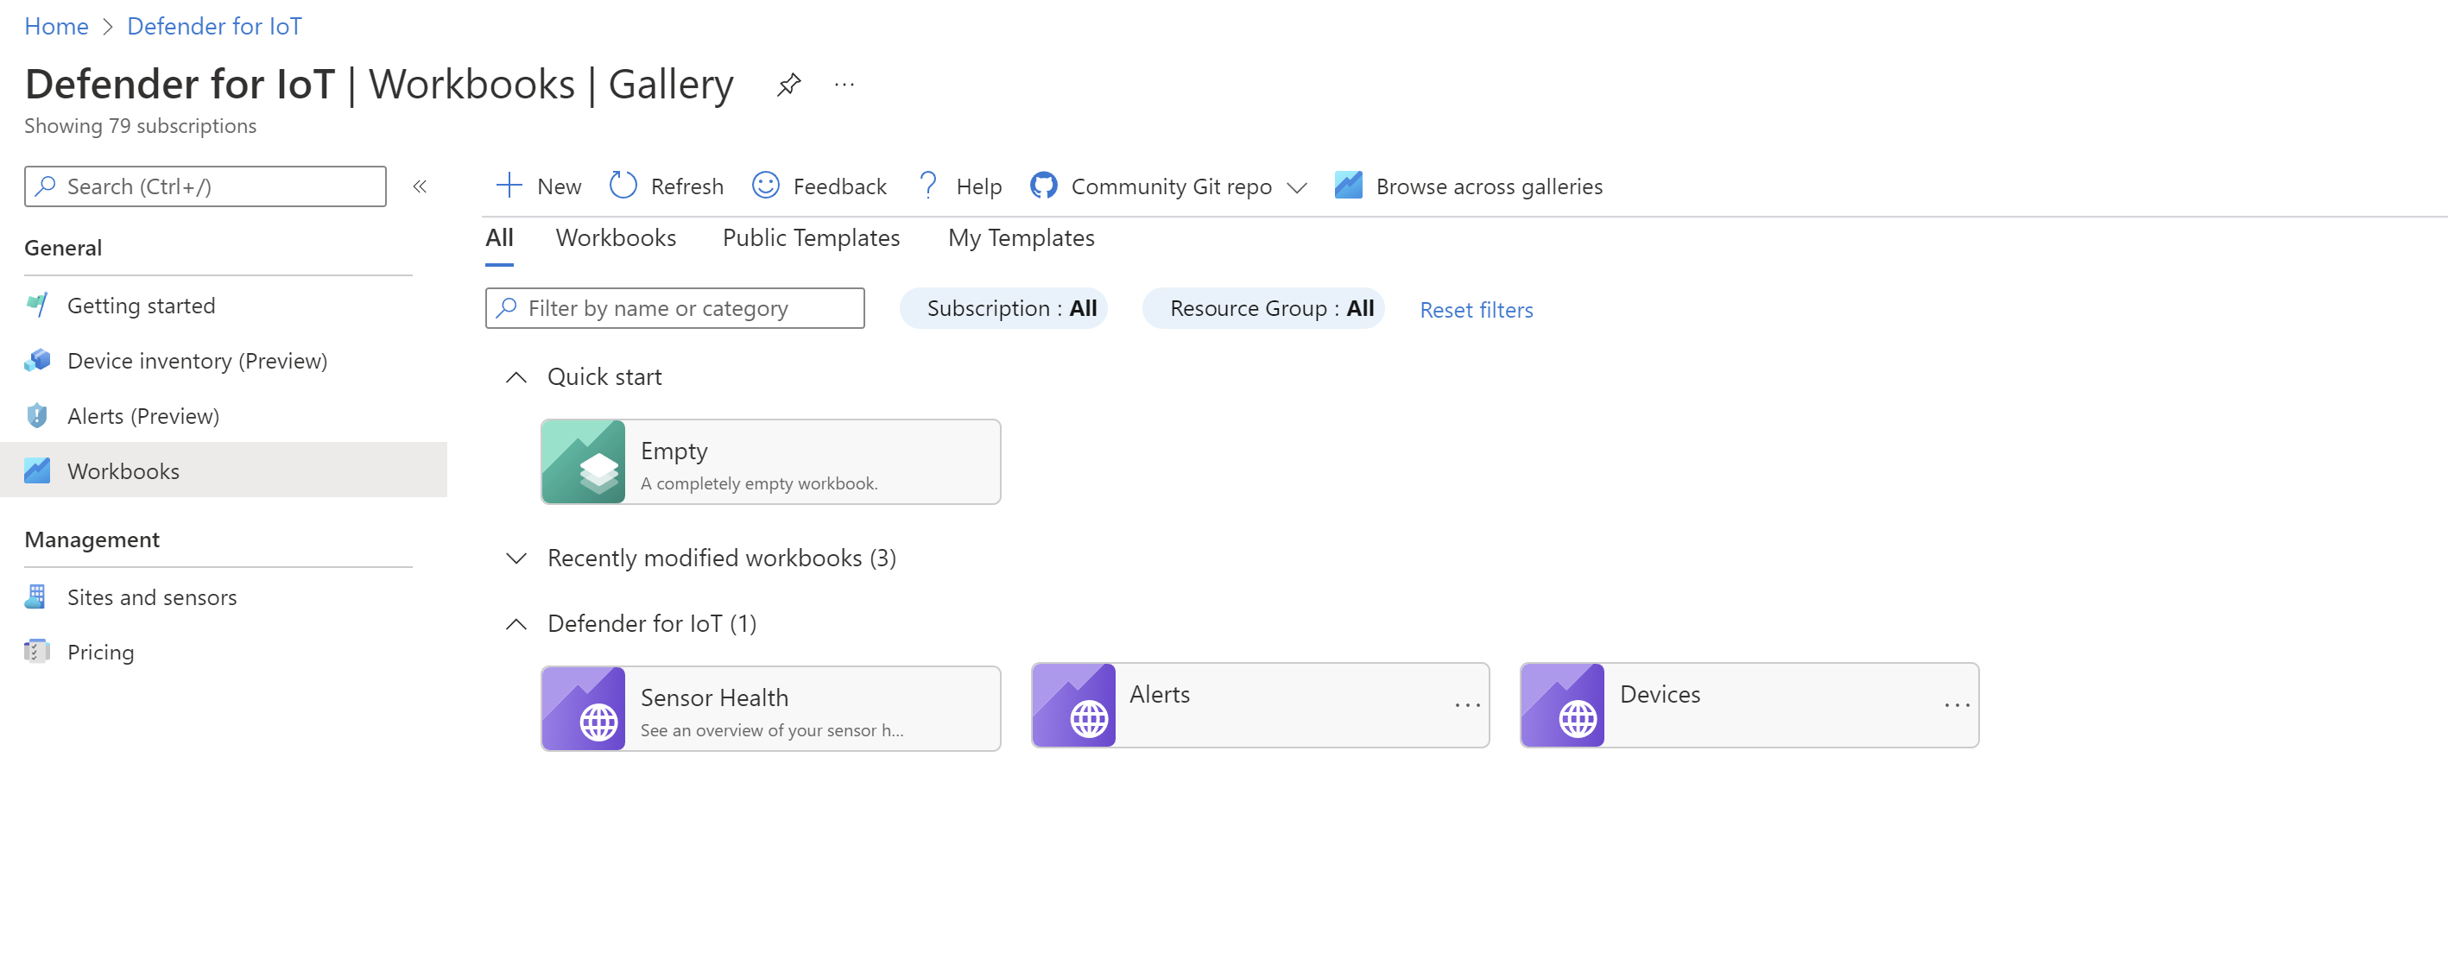
Task: Expand Community Git repo dropdown
Action: tap(1296, 187)
